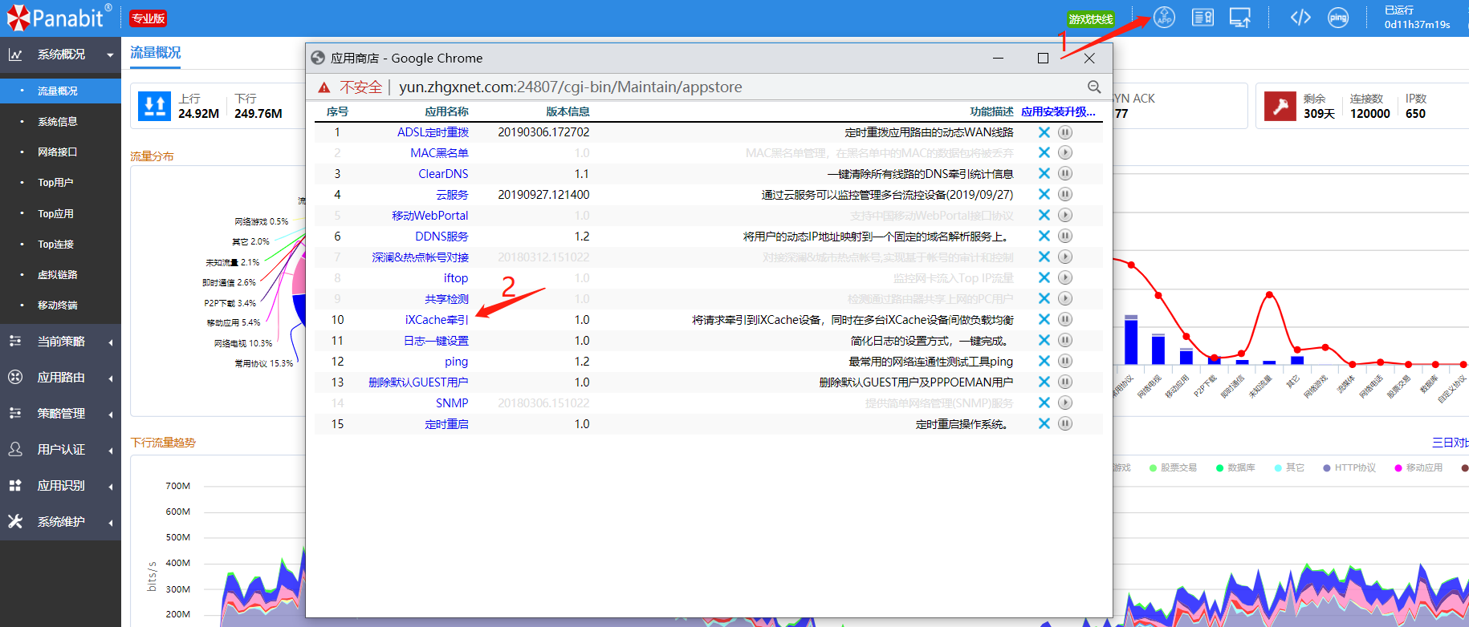This screenshot has width=1469, height=627.
Task: Click the license certificate icon in header
Action: click(x=1202, y=18)
